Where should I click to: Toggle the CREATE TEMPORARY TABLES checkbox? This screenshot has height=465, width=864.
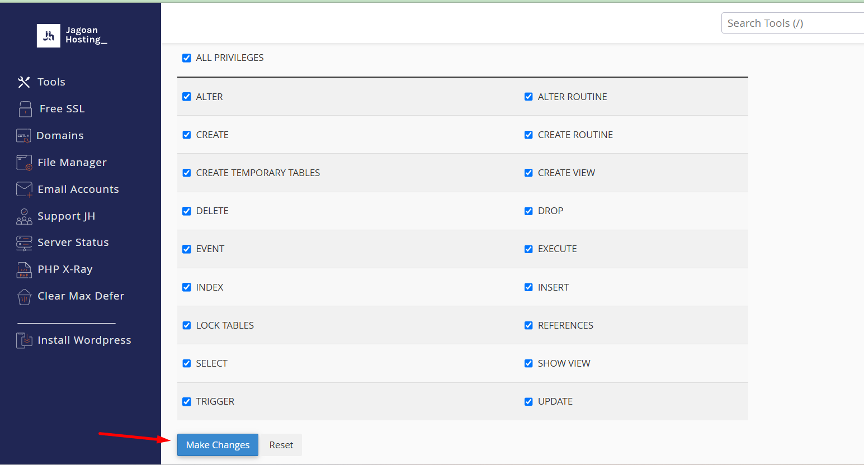186,173
